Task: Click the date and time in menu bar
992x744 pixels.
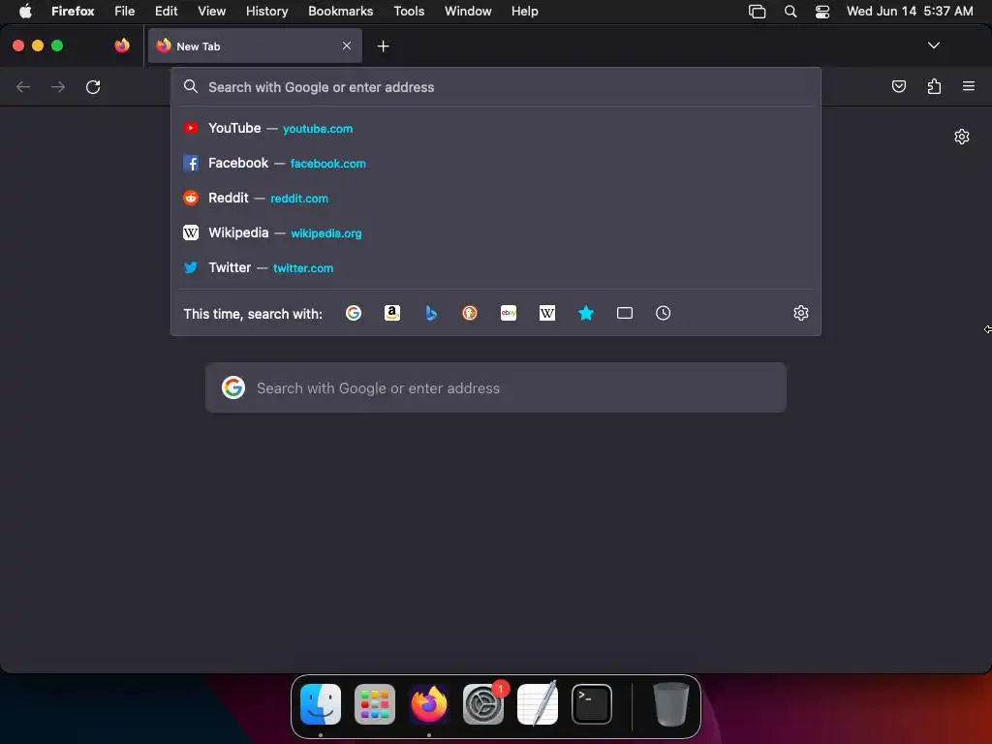Action: (x=910, y=11)
